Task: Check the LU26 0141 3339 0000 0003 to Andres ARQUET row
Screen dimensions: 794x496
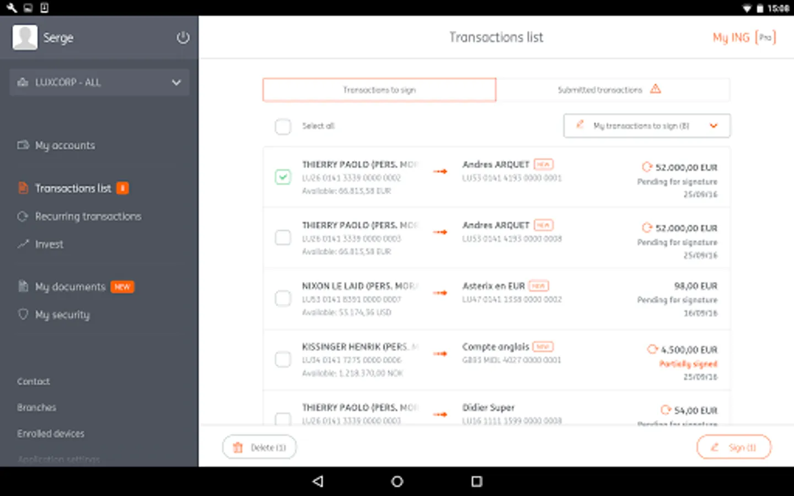Action: pyautogui.click(x=283, y=238)
